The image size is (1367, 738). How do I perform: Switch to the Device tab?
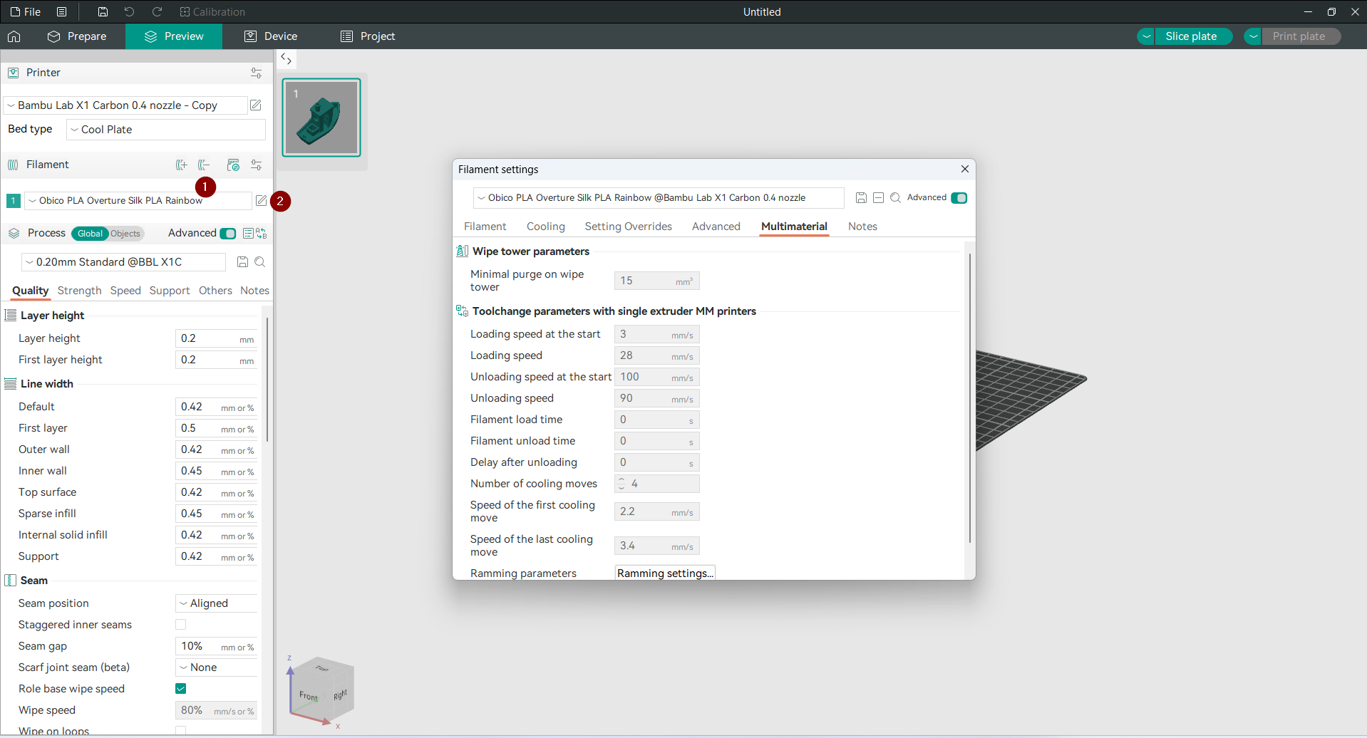pos(271,36)
